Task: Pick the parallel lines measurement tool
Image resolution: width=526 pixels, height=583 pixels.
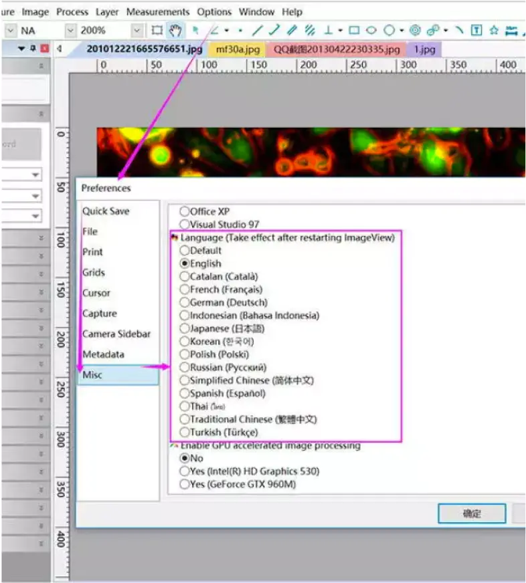Action: pos(292,30)
